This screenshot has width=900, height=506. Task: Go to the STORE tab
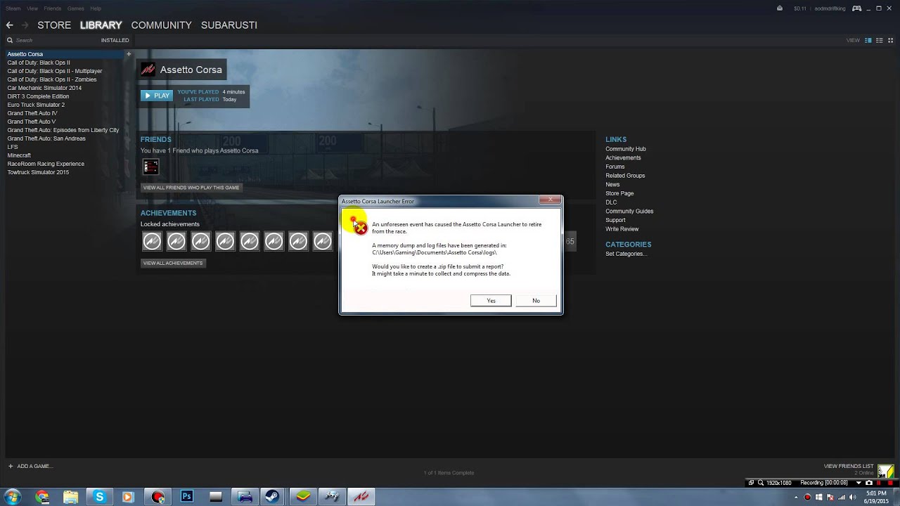tap(54, 25)
